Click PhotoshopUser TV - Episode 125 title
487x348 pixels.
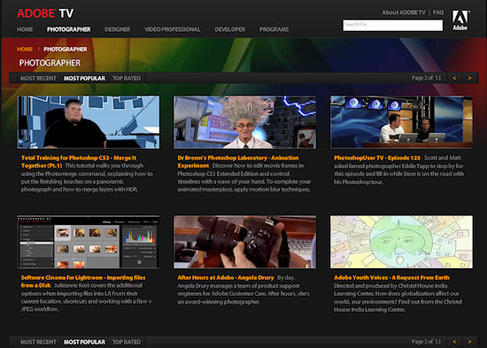(x=377, y=158)
